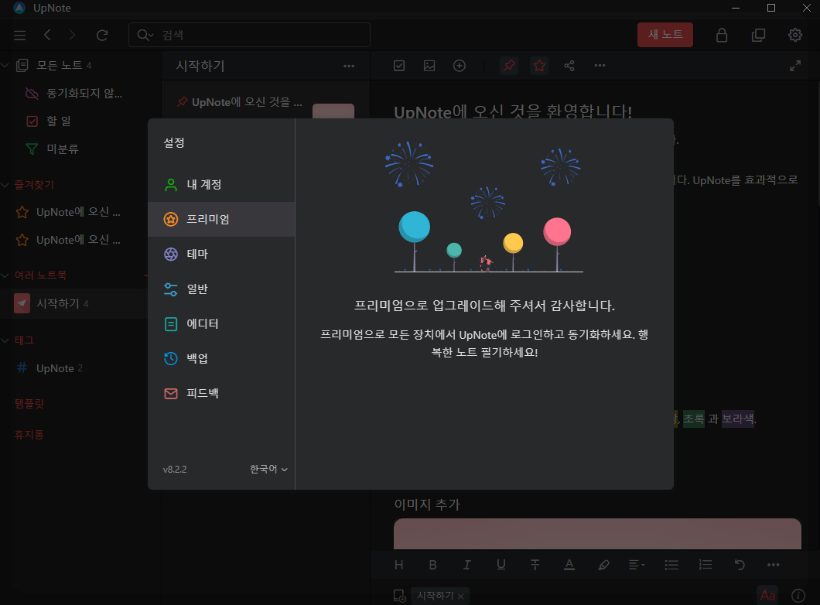
Task: Click the large image in the note body
Action: coord(597,534)
